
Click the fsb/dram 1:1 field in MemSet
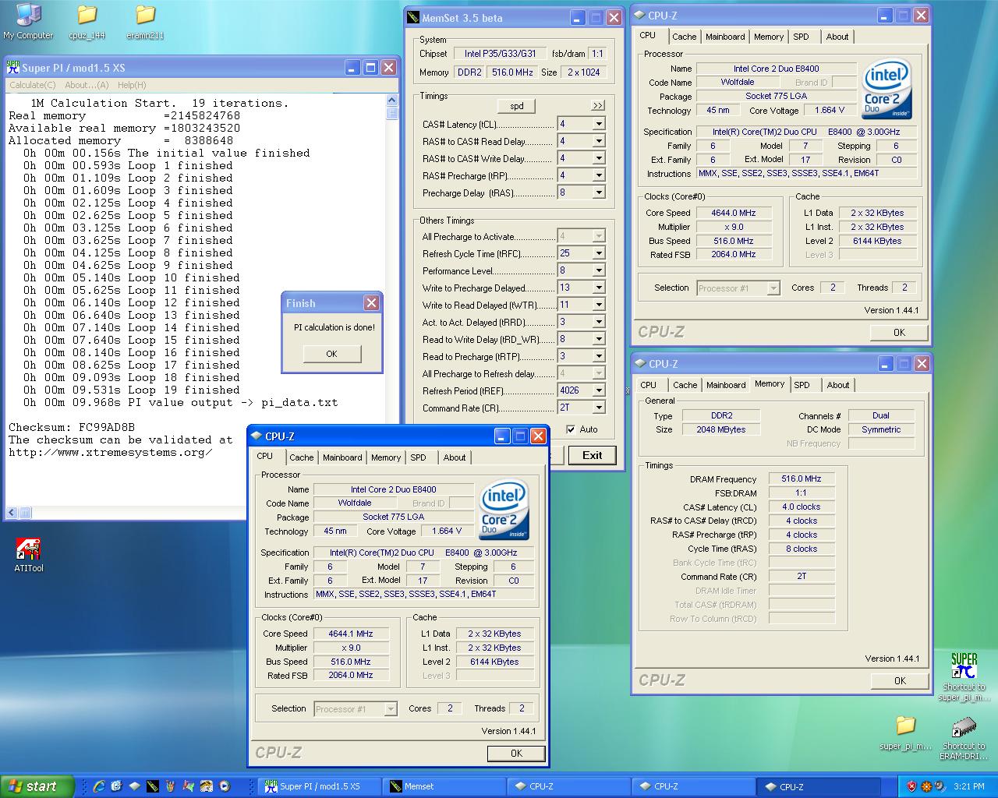click(x=597, y=54)
